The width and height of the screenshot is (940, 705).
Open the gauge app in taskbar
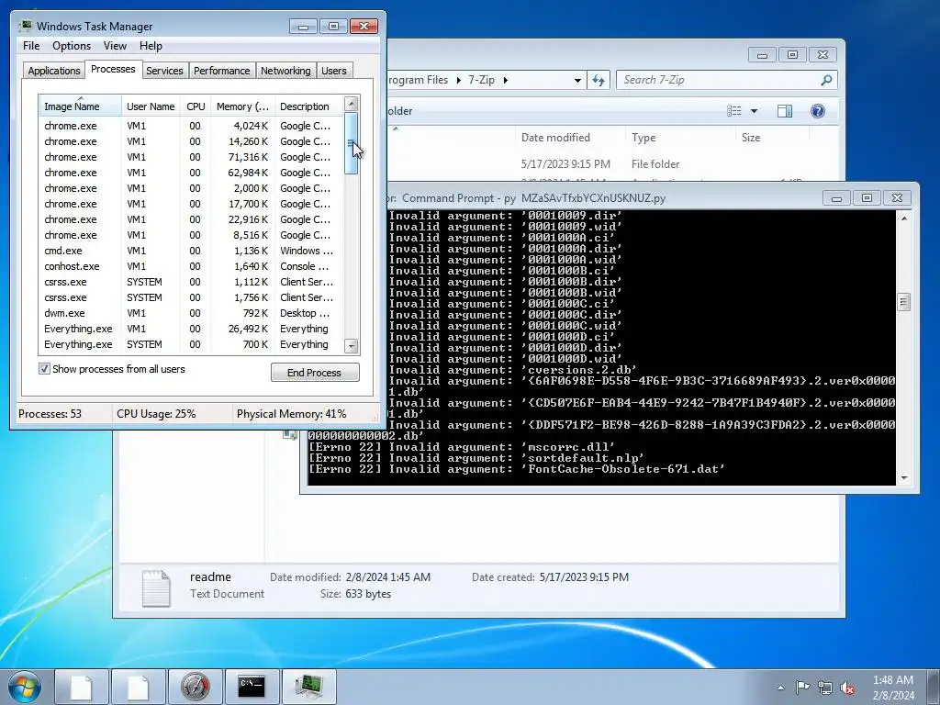coord(195,687)
